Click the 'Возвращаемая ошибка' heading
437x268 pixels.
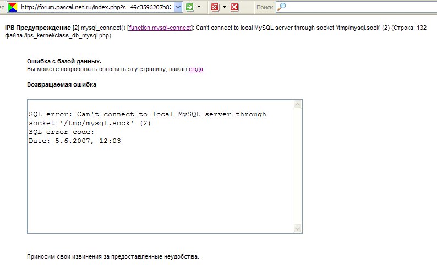(x=62, y=85)
